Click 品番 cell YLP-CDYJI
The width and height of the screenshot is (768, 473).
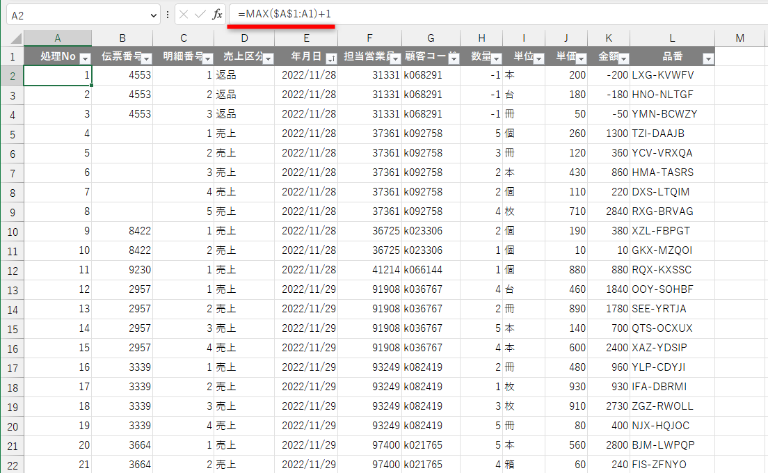(672, 367)
